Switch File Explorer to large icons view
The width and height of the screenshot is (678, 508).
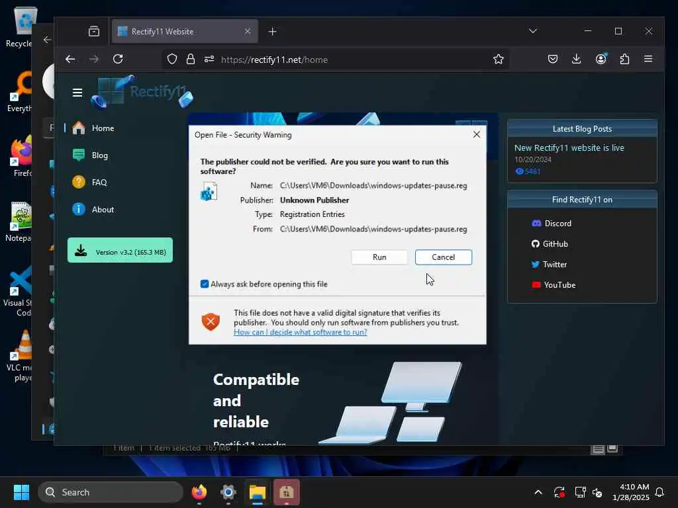point(612,449)
